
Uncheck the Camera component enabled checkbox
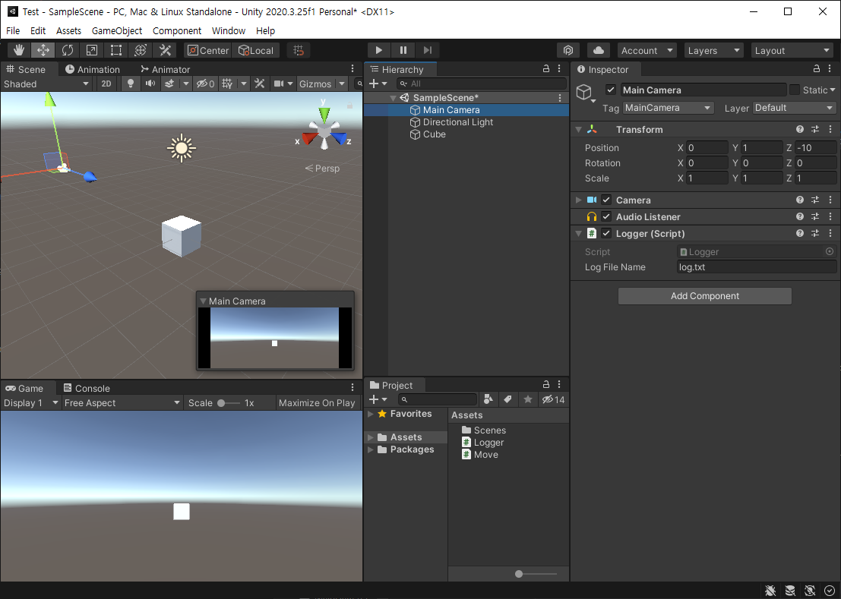(605, 200)
